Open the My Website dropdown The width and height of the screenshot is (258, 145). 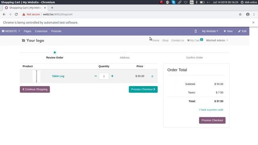(x=210, y=31)
